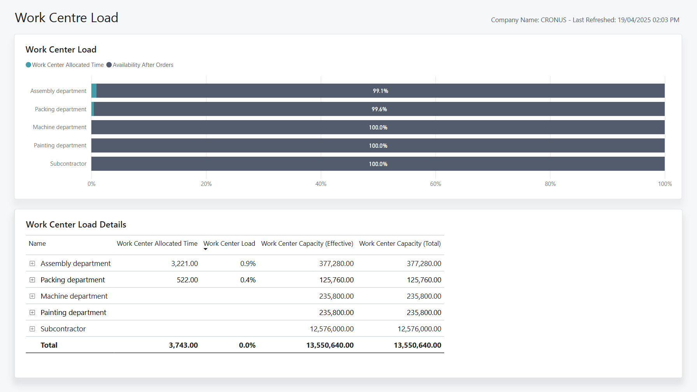Select the Machine department axis label

pos(59,127)
